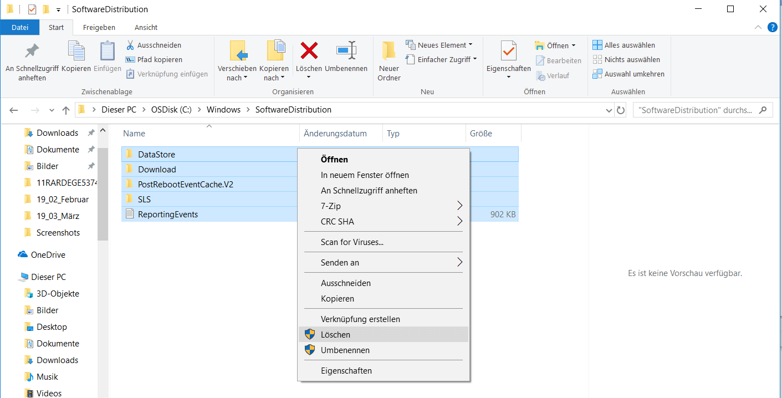The height and width of the screenshot is (398, 782).
Task: Refresh the folder view
Action: pos(621,110)
